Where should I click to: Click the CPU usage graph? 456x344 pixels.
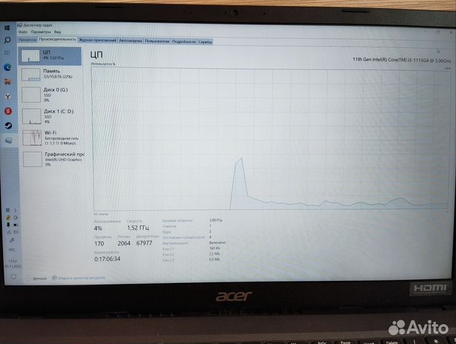(270, 139)
